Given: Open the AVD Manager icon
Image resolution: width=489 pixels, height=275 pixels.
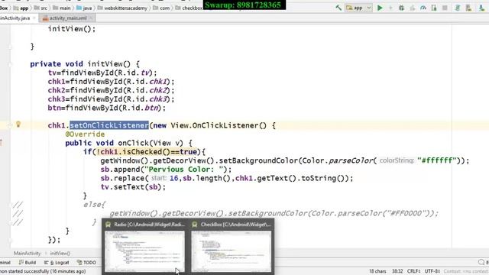Looking at the screenshot, I should click(x=468, y=8).
